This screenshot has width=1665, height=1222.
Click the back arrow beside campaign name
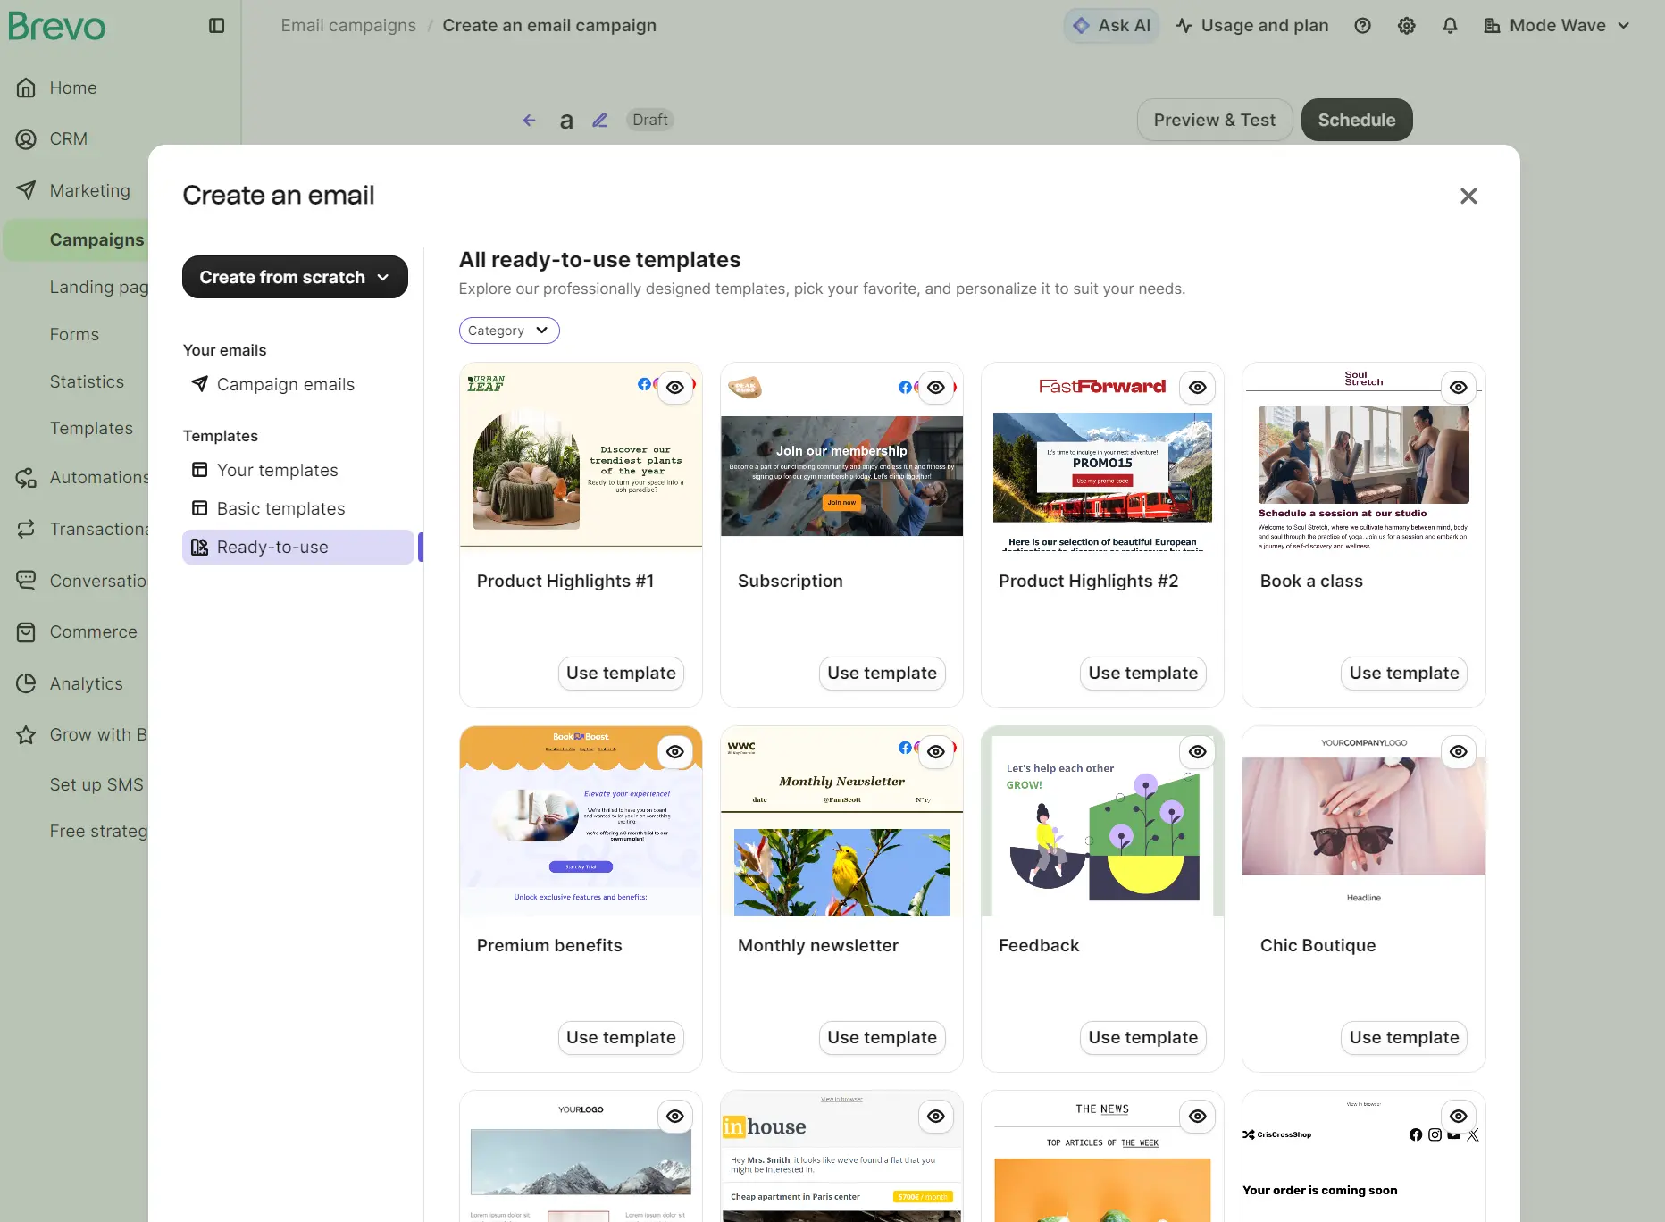tap(530, 120)
